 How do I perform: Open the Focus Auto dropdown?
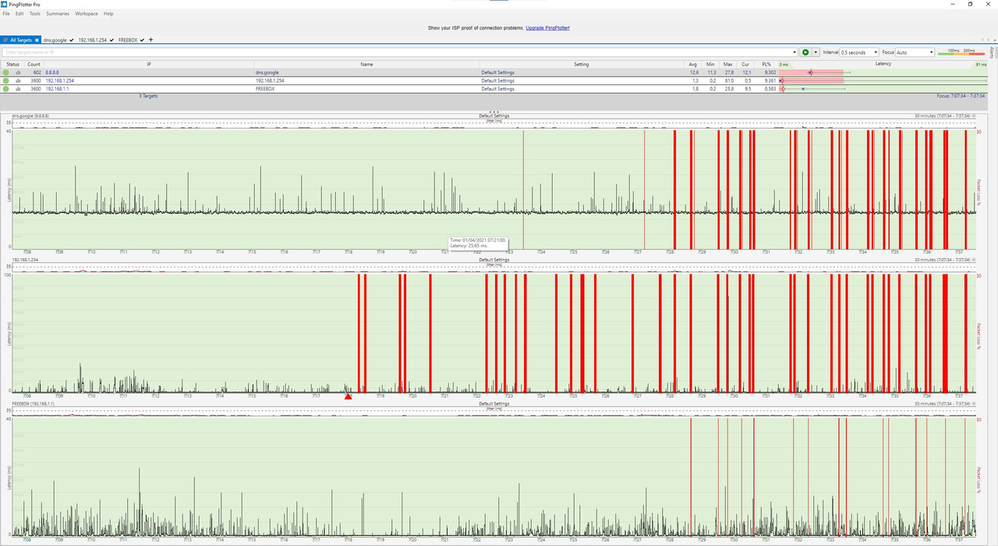point(915,52)
